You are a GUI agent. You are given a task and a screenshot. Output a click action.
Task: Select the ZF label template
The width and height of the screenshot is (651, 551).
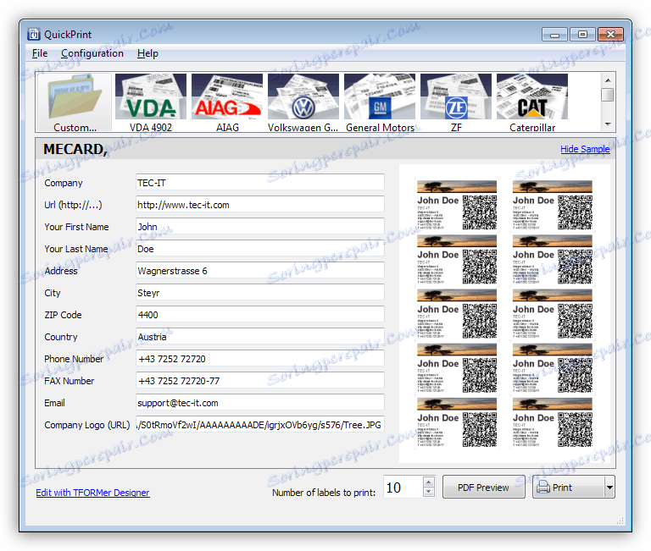[456, 102]
